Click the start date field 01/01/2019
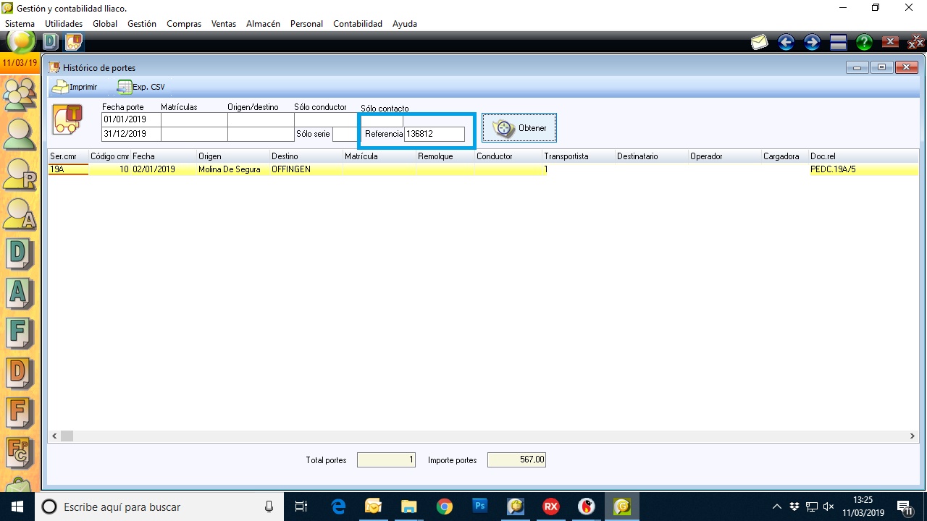The image size is (927, 521). [x=131, y=119]
